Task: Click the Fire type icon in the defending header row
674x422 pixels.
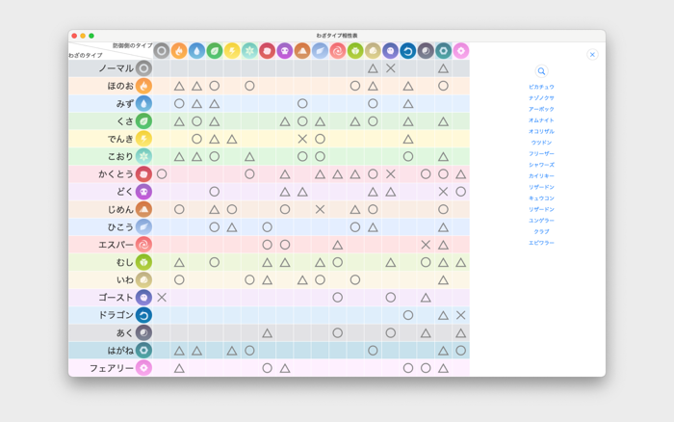Action: tap(179, 51)
